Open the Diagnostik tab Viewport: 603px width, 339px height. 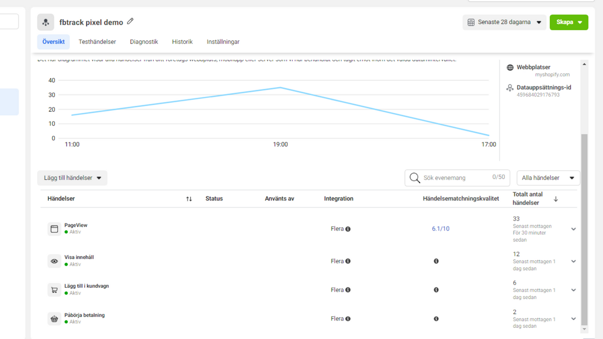144,42
